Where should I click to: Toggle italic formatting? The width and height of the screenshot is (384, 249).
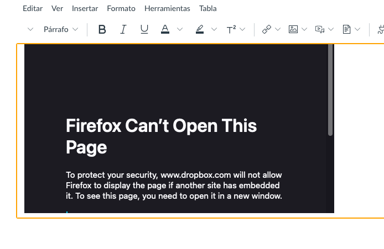pyautogui.click(x=123, y=29)
